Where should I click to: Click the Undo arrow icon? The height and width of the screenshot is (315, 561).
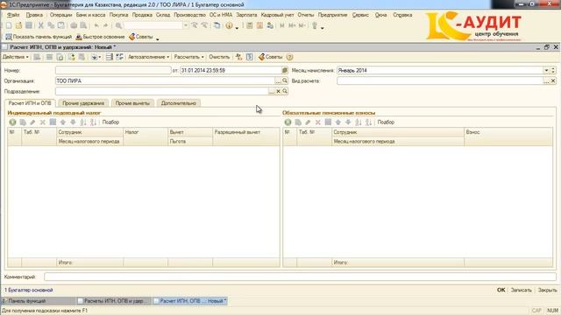click(x=96, y=25)
